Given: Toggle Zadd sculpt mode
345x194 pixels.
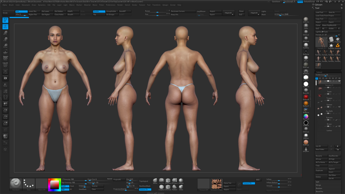Looking at the screenshot, I should tap(65, 186).
